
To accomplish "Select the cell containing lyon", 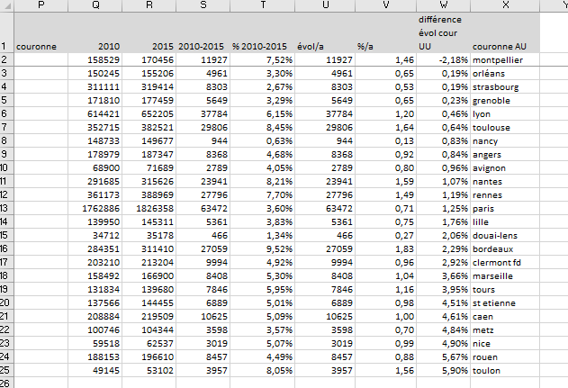I will (x=505, y=113).
